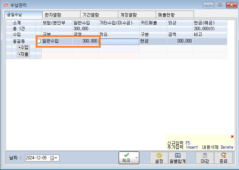Viewport: 239px width, 170px height.
Task: Select the 일반수입 type cell in the 홍길동 row
Action: (57, 41)
